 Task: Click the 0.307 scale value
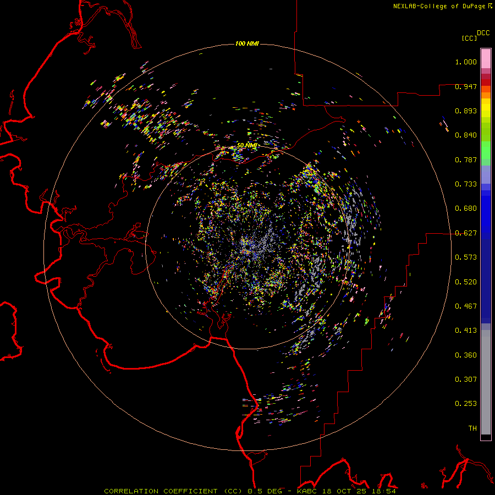point(466,380)
